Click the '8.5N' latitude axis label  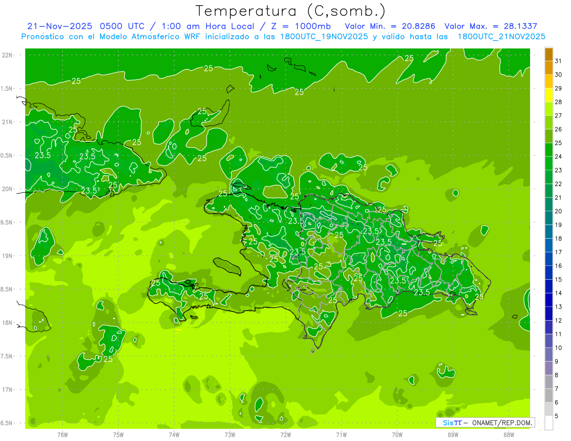[x=7, y=289]
